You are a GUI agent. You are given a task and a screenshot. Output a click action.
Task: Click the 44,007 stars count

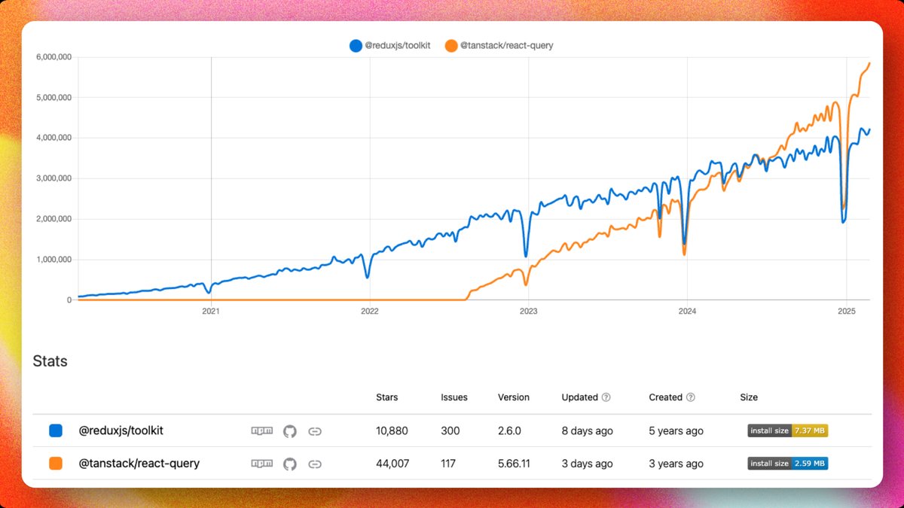[392, 464]
